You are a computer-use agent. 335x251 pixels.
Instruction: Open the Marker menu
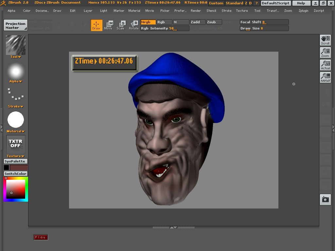(x=119, y=11)
